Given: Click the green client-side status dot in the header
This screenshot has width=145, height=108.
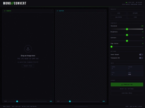Looking at the screenshot, I should (x=126, y=2).
